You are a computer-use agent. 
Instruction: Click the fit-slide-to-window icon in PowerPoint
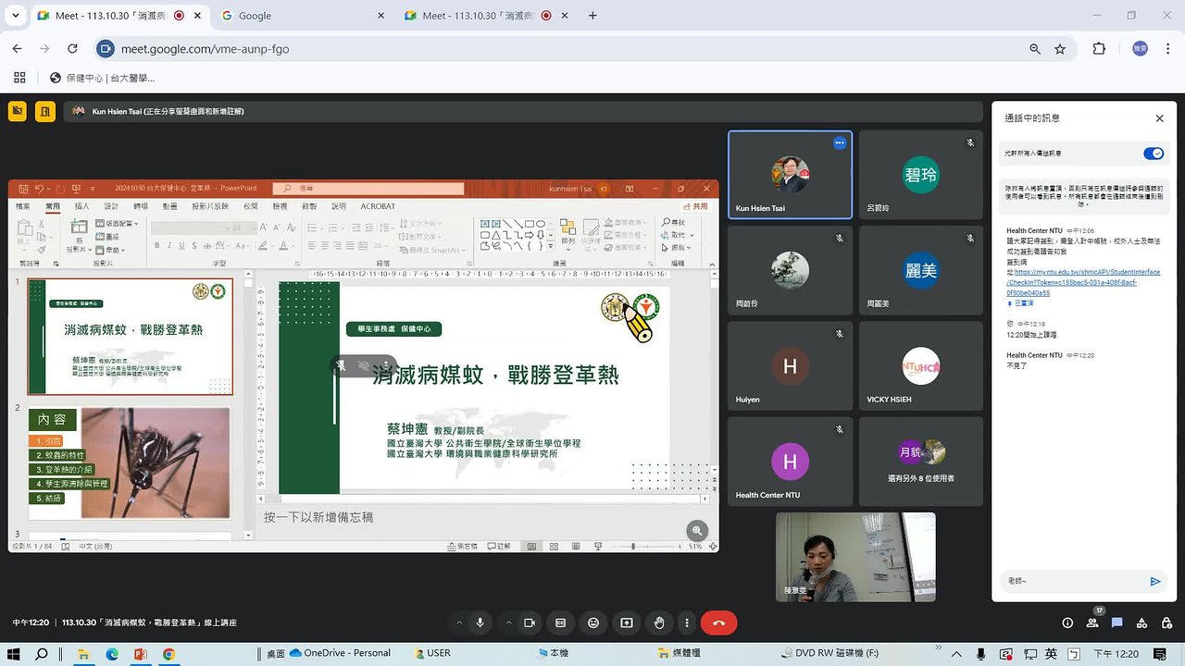click(x=713, y=547)
